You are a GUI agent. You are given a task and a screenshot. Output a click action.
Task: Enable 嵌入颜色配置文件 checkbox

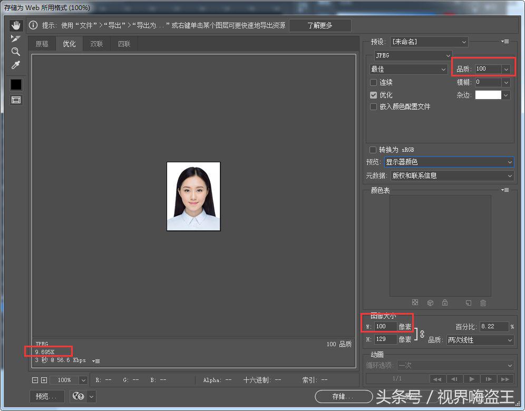374,107
